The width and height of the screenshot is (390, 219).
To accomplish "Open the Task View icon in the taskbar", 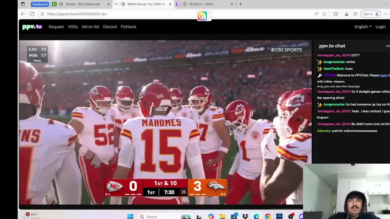I will pyautogui.click(x=199, y=217).
